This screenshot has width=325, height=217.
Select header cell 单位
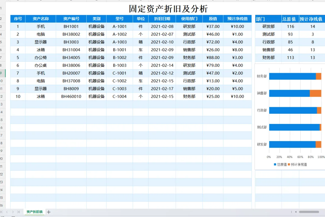tap(141, 19)
